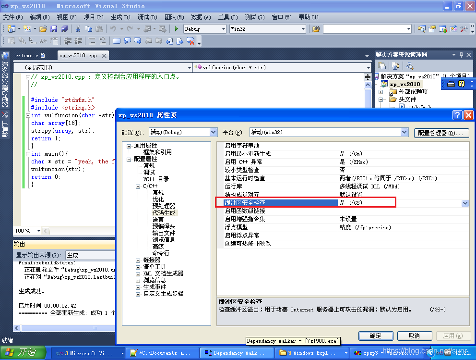Open the 工具(T) menu

tap(227, 17)
